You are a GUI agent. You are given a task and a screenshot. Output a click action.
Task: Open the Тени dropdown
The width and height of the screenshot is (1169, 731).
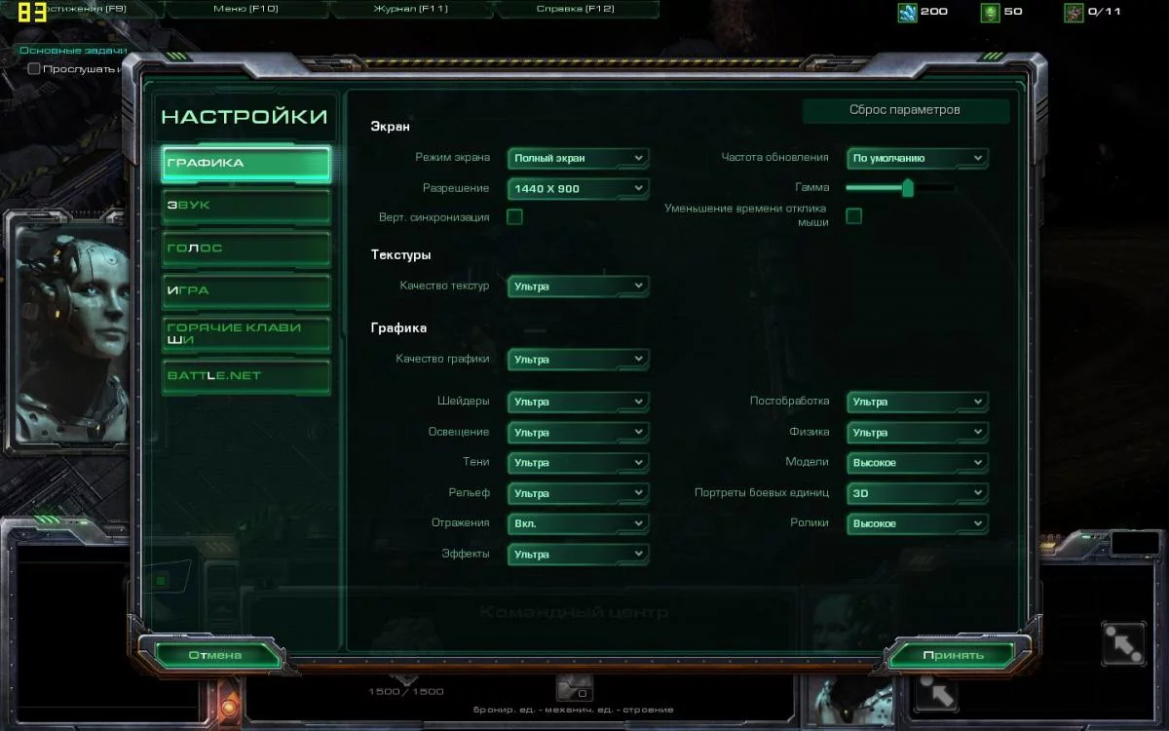coord(578,463)
